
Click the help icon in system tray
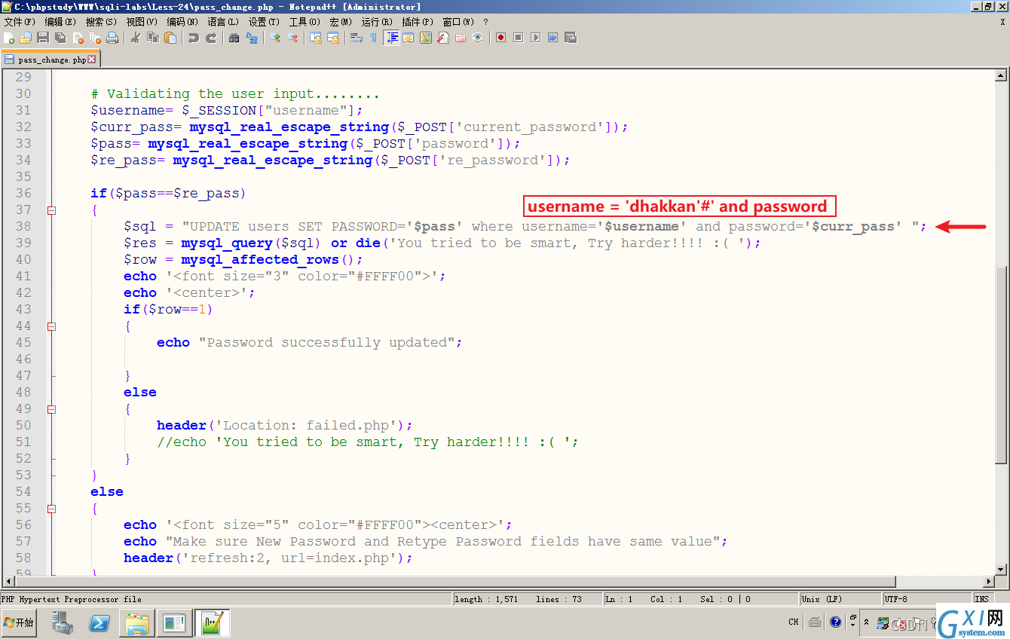(835, 622)
